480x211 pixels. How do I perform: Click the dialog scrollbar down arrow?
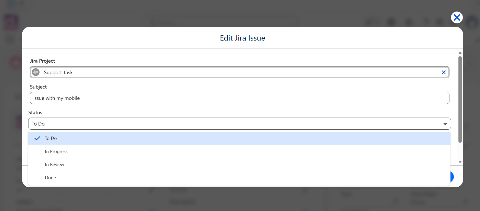tap(460, 162)
